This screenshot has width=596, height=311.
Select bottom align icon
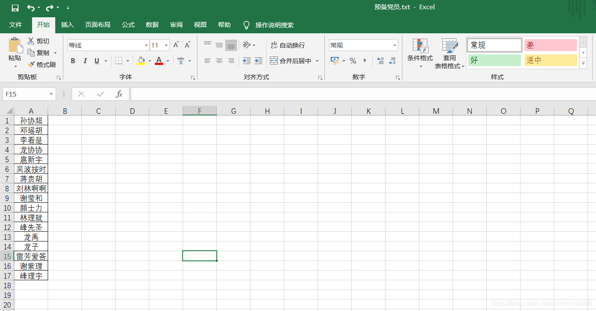point(231,45)
